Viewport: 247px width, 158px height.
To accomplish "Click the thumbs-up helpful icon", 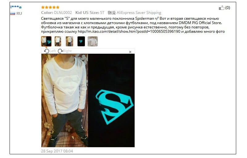I will [x=221, y=8].
